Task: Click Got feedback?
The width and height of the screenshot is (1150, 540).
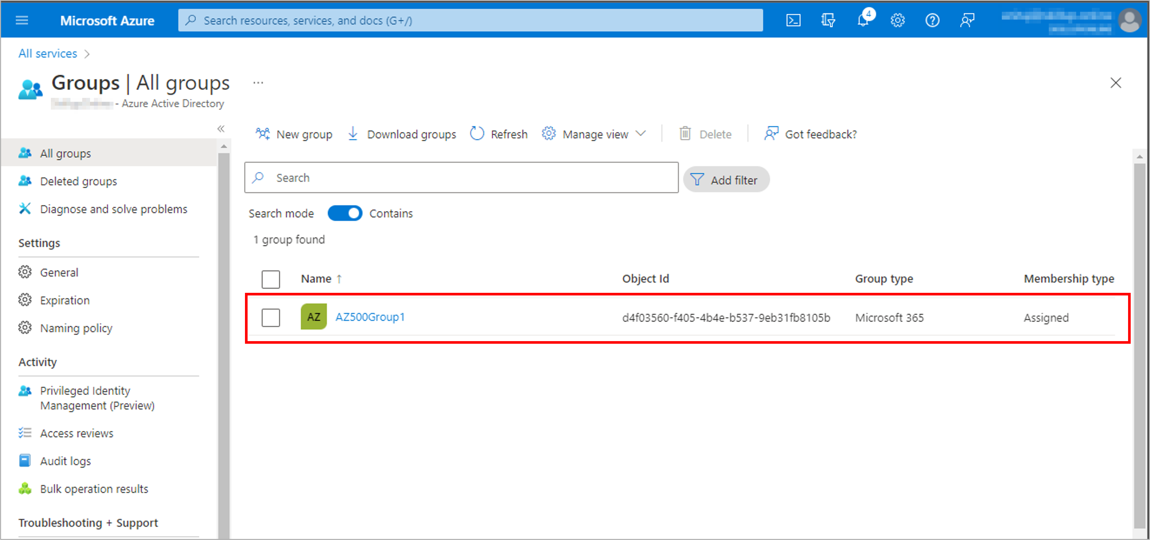Action: (x=811, y=134)
